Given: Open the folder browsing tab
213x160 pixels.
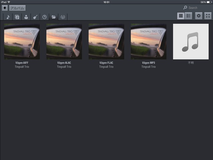Looking at the screenshot, I should (x=53, y=17).
